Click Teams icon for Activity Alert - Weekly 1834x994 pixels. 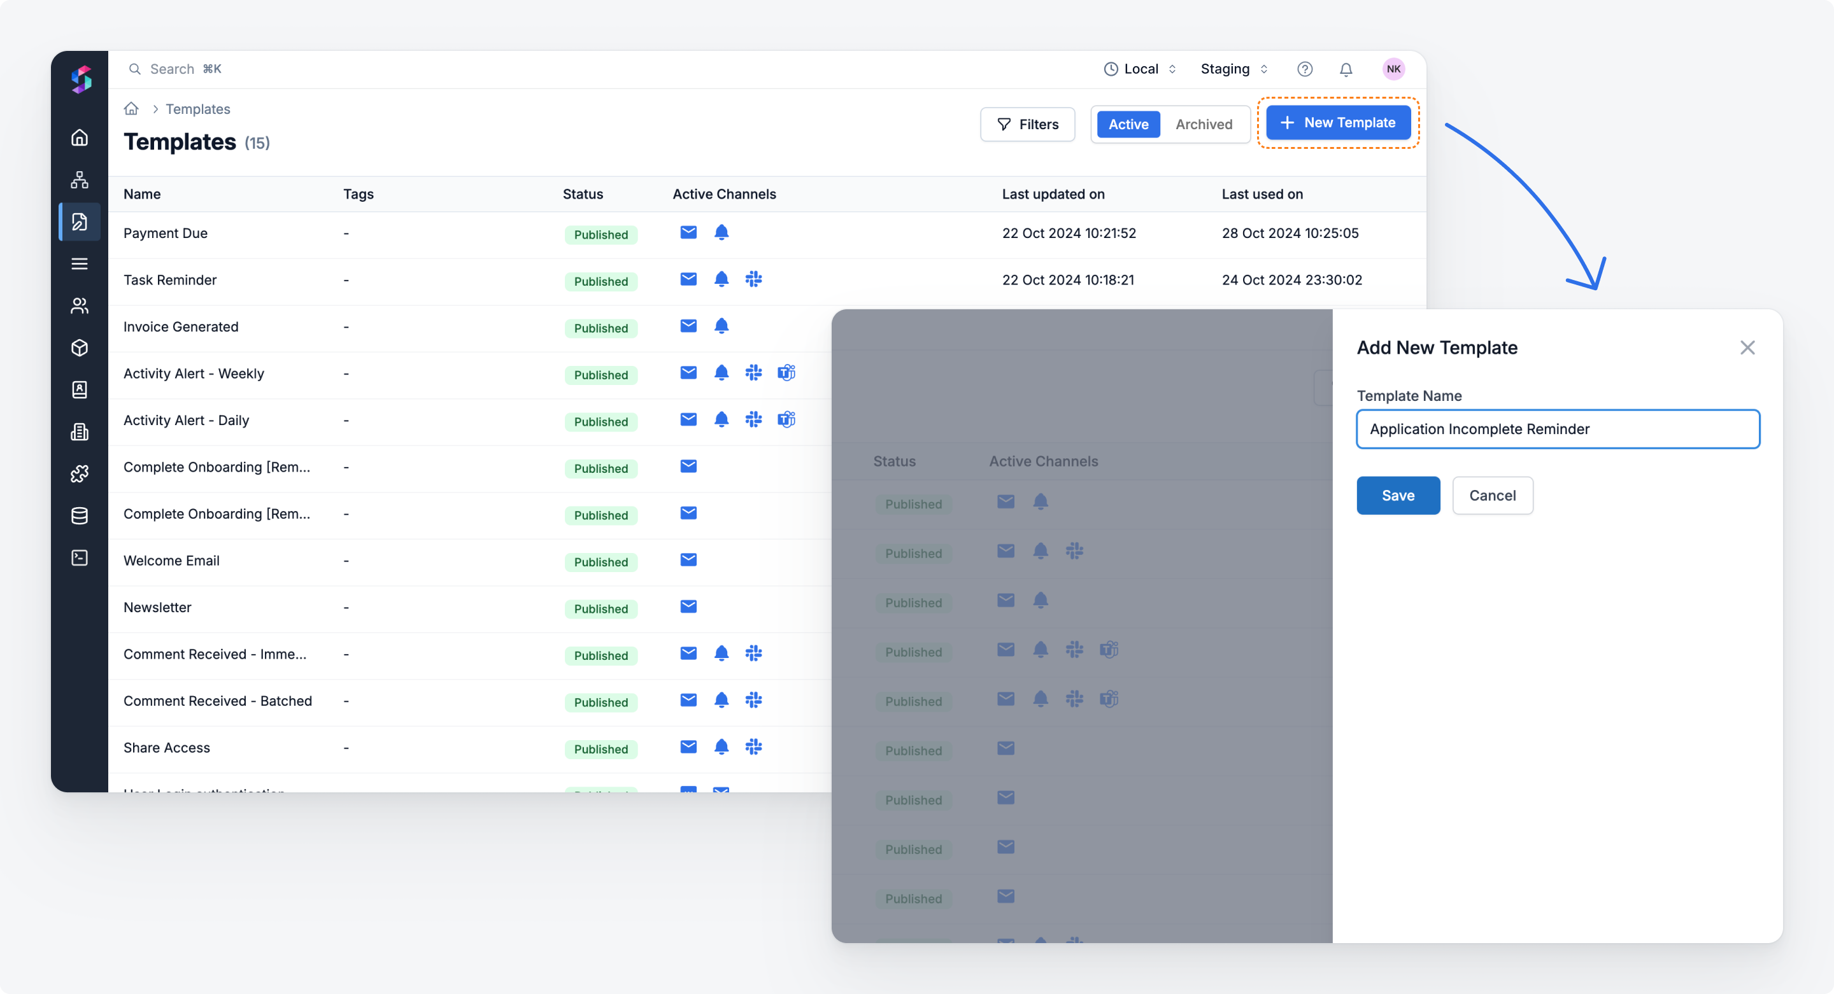(786, 373)
